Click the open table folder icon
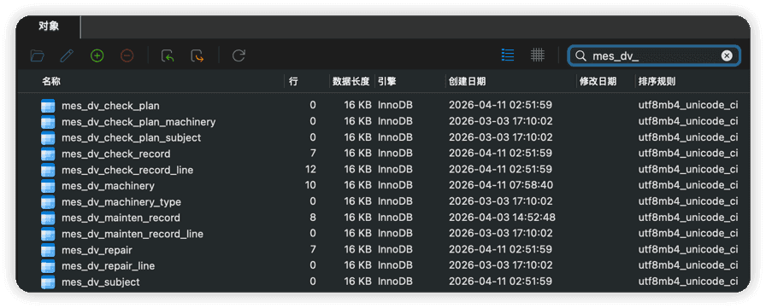This screenshot has width=766, height=308. point(37,56)
